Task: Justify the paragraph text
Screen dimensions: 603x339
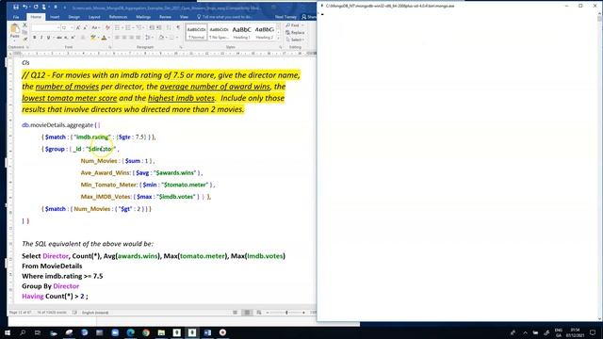Action: pos(139,38)
